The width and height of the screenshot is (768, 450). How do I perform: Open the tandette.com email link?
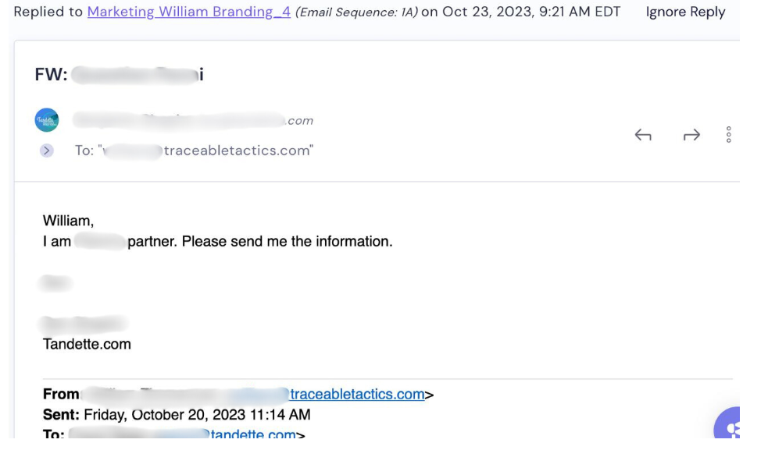(252, 434)
